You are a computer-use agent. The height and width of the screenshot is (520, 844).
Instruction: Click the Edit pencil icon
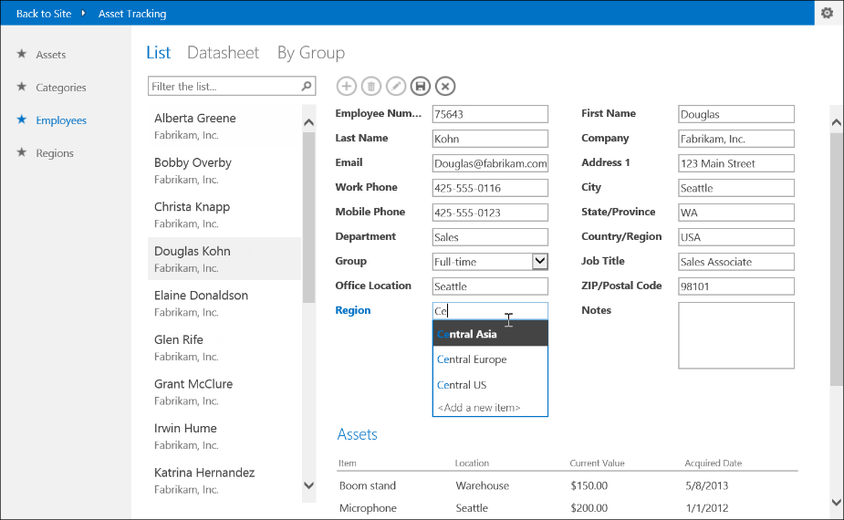tap(396, 86)
